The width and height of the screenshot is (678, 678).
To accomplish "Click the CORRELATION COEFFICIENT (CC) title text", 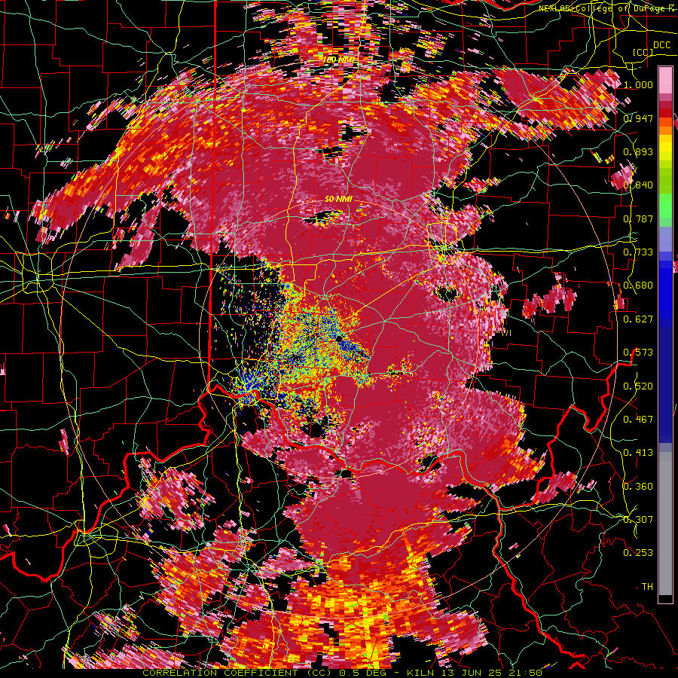I will tap(237, 673).
